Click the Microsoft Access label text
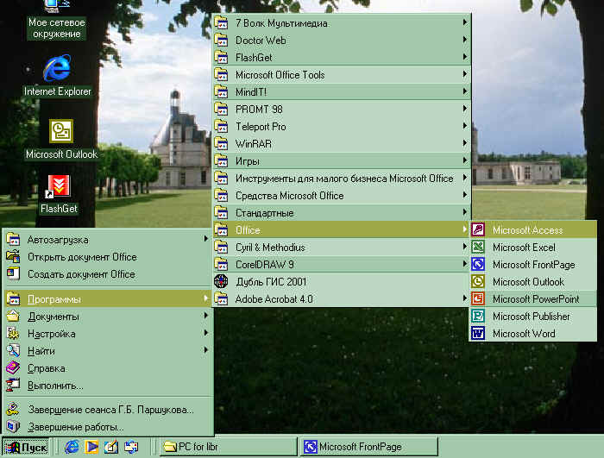604x458 pixels. (x=528, y=230)
